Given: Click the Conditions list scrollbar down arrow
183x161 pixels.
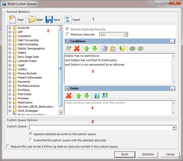Looking at the screenshot, I should pos(174,82).
